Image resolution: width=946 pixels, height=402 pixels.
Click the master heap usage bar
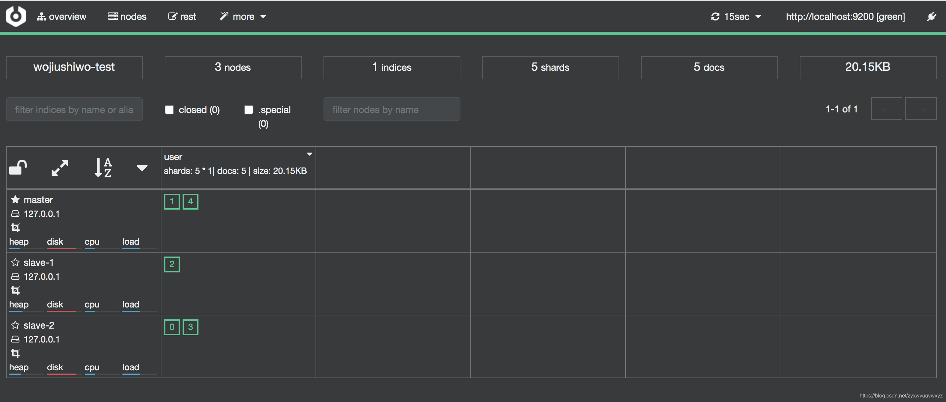click(x=26, y=248)
